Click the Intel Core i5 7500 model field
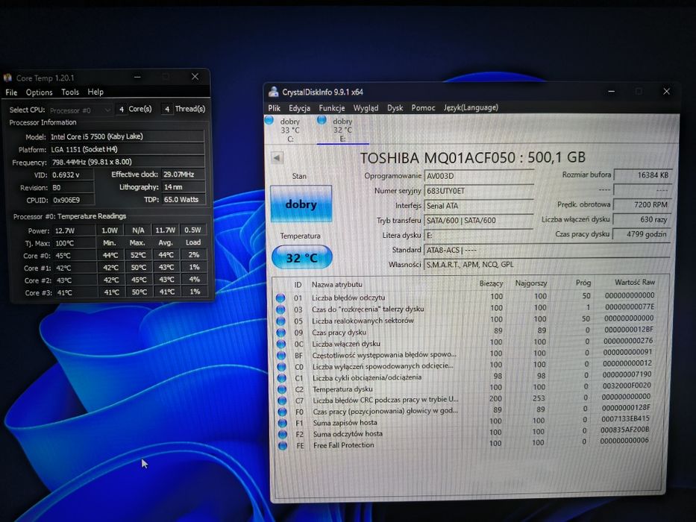 tap(126, 136)
